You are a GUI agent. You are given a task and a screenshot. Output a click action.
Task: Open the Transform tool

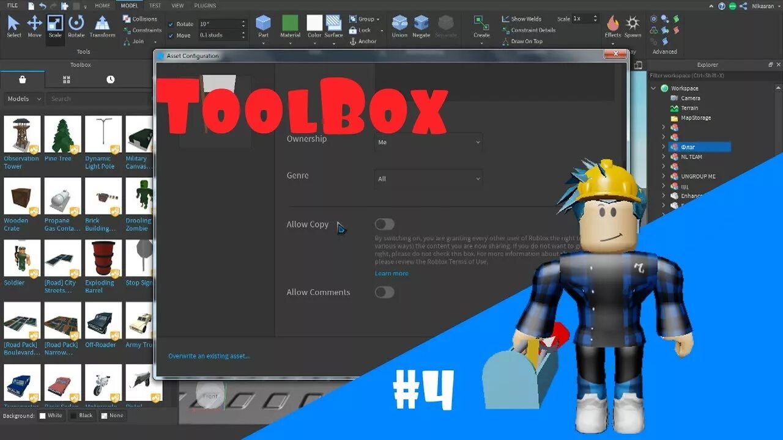pyautogui.click(x=102, y=27)
